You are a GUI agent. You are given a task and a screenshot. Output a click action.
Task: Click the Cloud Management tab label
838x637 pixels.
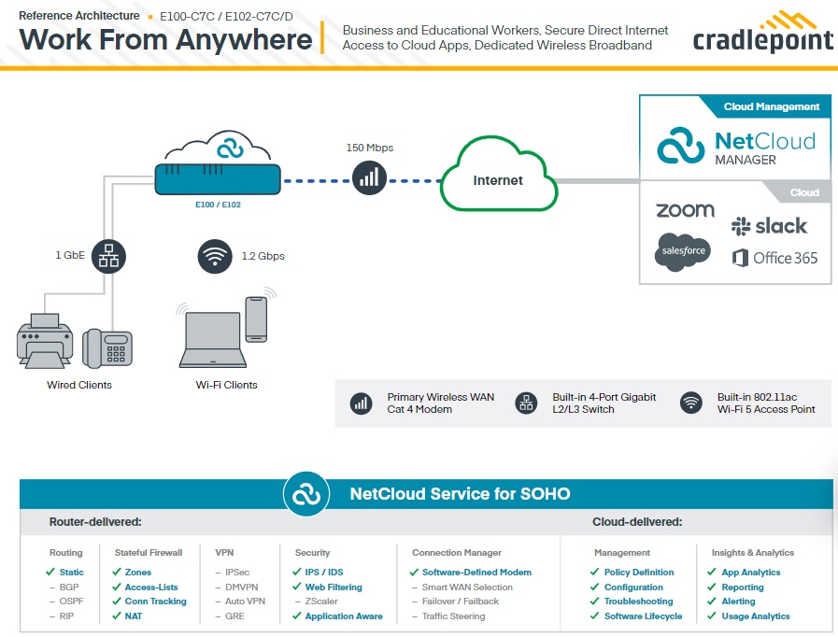point(771,106)
